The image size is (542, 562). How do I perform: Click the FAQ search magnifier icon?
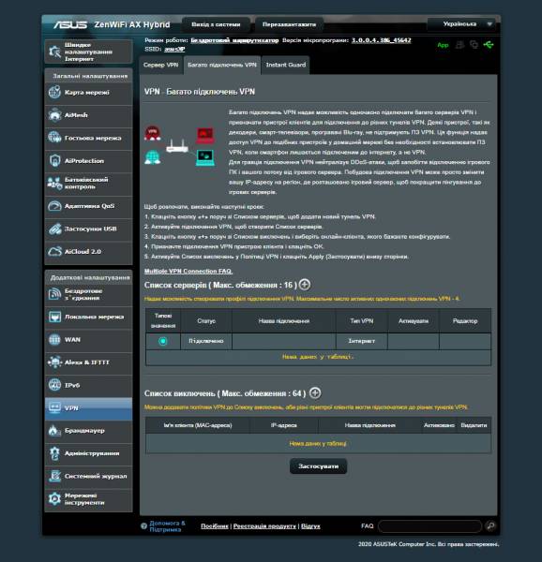click(x=490, y=525)
